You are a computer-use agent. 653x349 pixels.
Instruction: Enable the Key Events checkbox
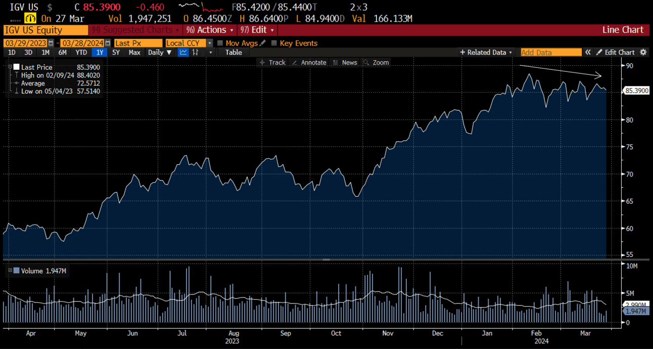[x=274, y=43]
